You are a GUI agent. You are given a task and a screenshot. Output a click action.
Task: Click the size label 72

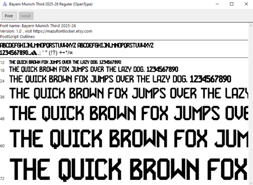(x=2, y=178)
